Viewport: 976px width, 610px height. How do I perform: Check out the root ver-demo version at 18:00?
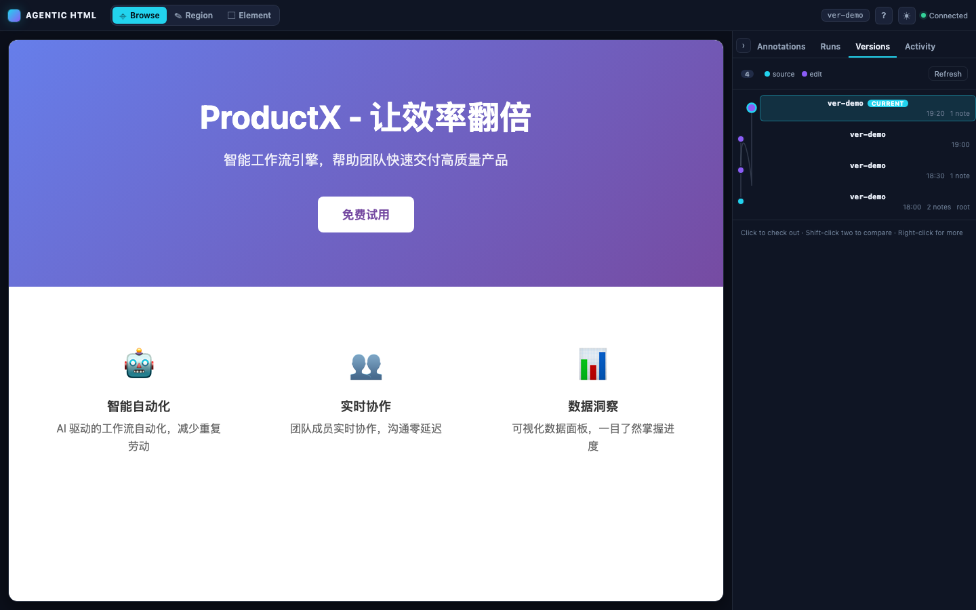pyautogui.click(x=868, y=201)
